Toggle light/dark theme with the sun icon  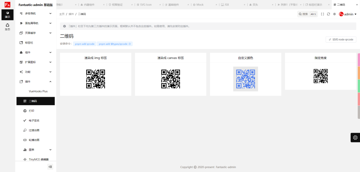(x=334, y=14)
